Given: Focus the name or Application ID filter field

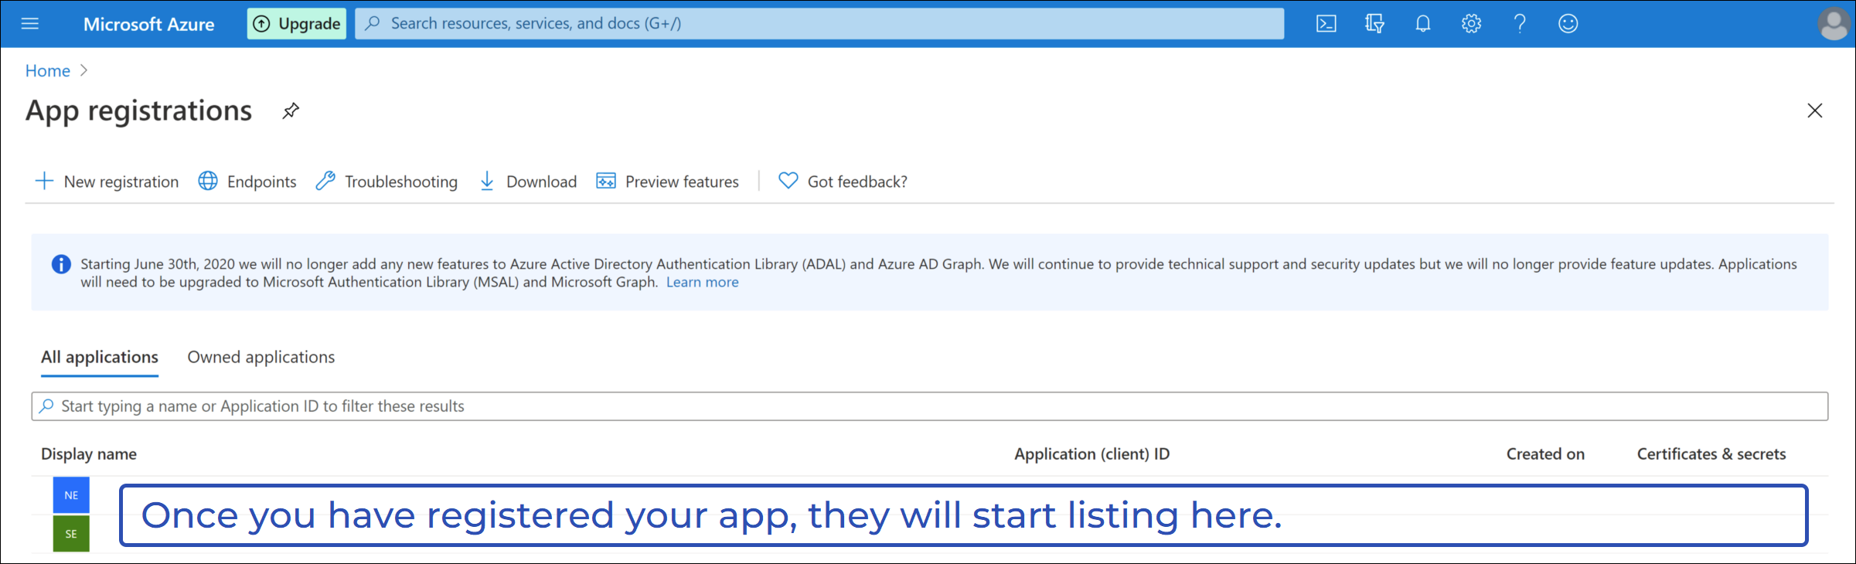Looking at the screenshot, I should click(929, 406).
